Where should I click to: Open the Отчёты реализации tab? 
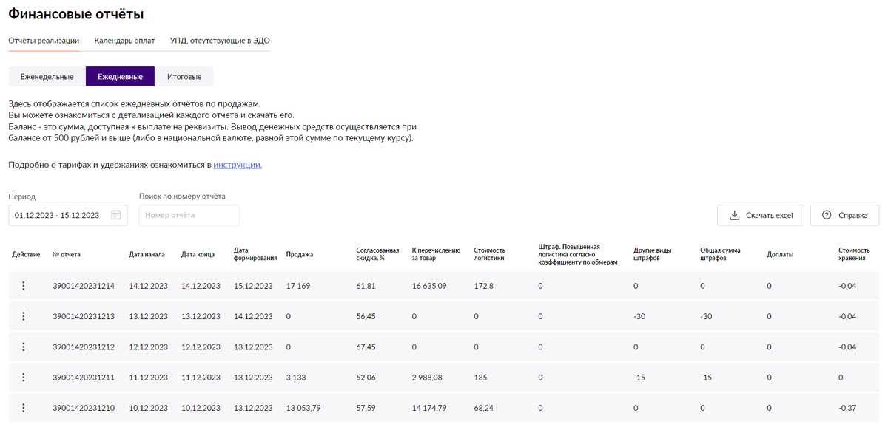point(44,40)
